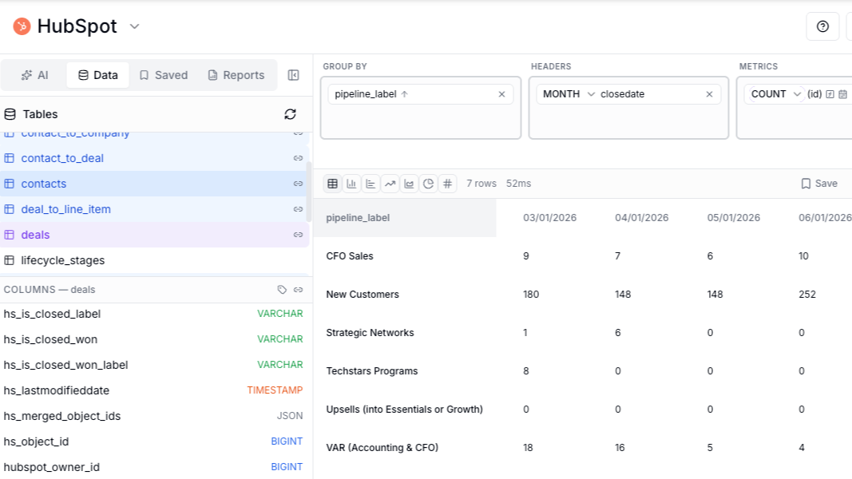Click the tables list scrollbar
The width and height of the screenshot is (852, 479).
[x=309, y=191]
